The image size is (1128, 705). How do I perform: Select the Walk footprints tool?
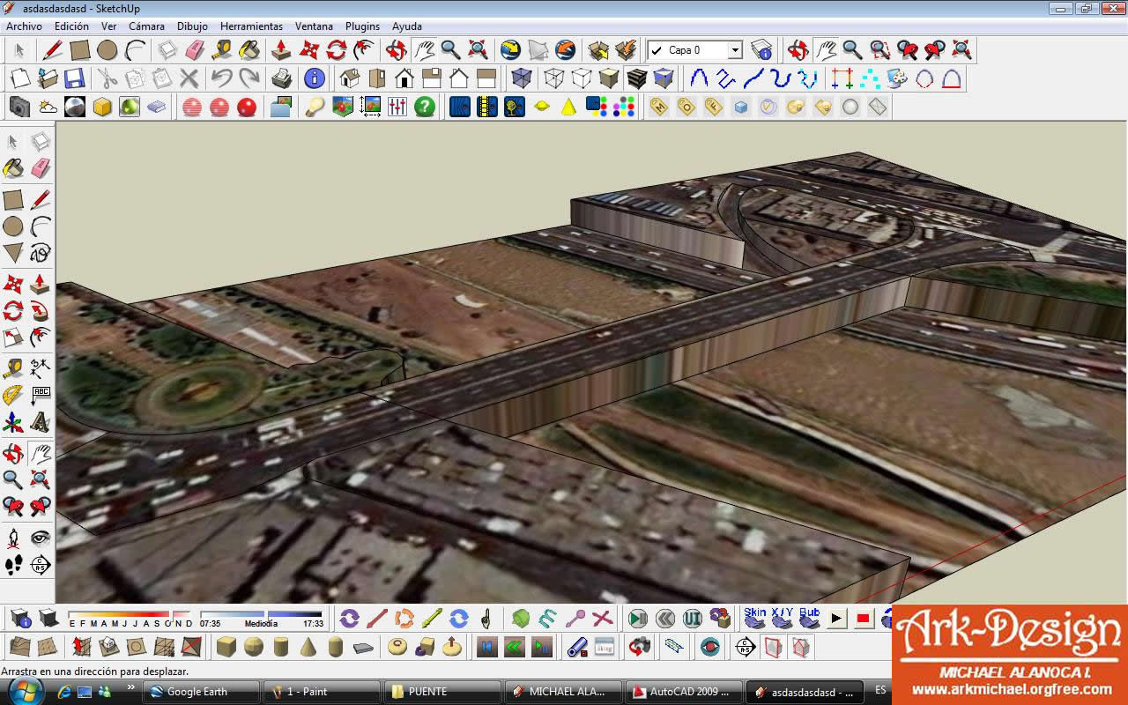click(13, 566)
